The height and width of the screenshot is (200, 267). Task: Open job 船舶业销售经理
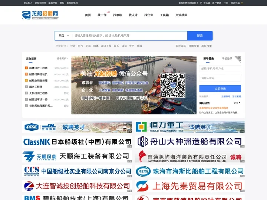pyautogui.click(x=38, y=81)
